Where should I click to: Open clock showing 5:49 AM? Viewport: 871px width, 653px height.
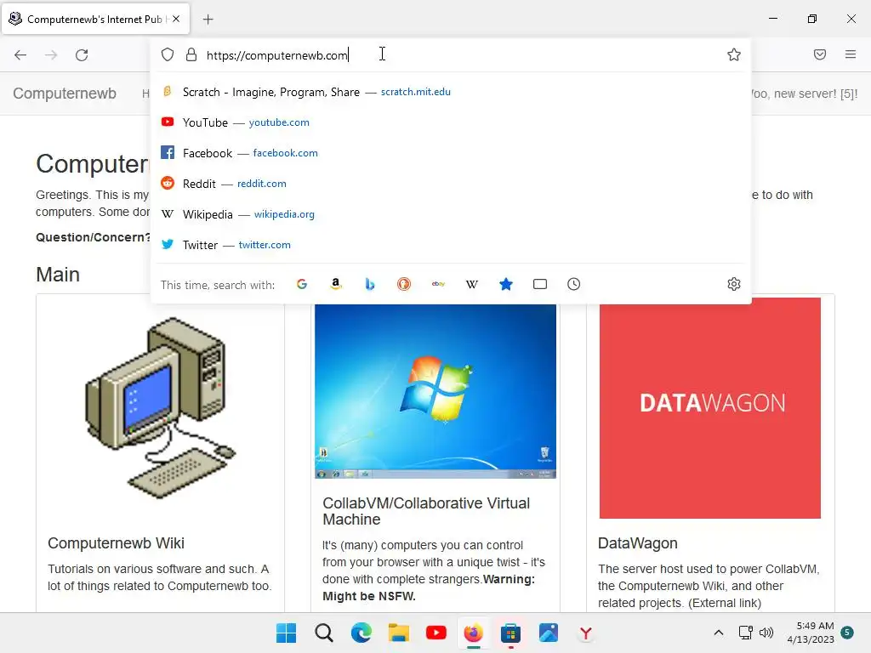(811, 633)
